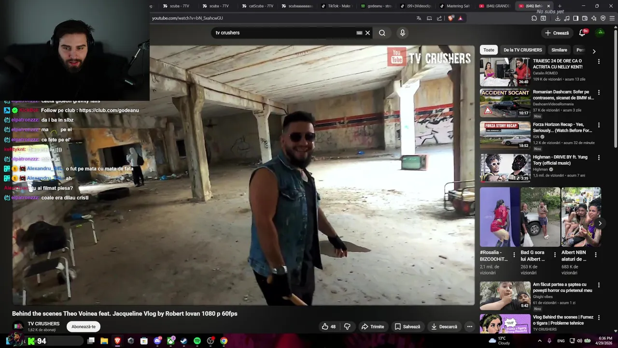The height and width of the screenshot is (348, 618).
Task: Open options for Rosalia BIZCOCHITO short
Action: 514,255
